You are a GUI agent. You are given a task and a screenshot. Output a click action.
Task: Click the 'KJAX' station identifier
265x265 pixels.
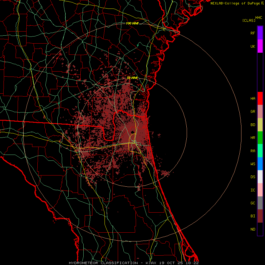151,263
